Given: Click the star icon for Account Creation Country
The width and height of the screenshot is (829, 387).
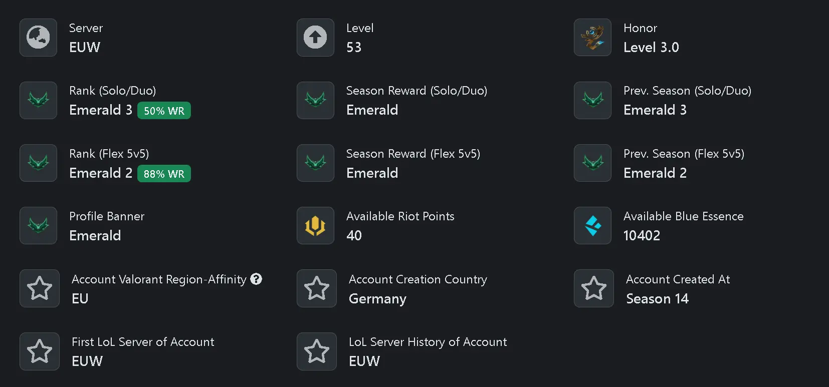Looking at the screenshot, I should [x=317, y=288].
